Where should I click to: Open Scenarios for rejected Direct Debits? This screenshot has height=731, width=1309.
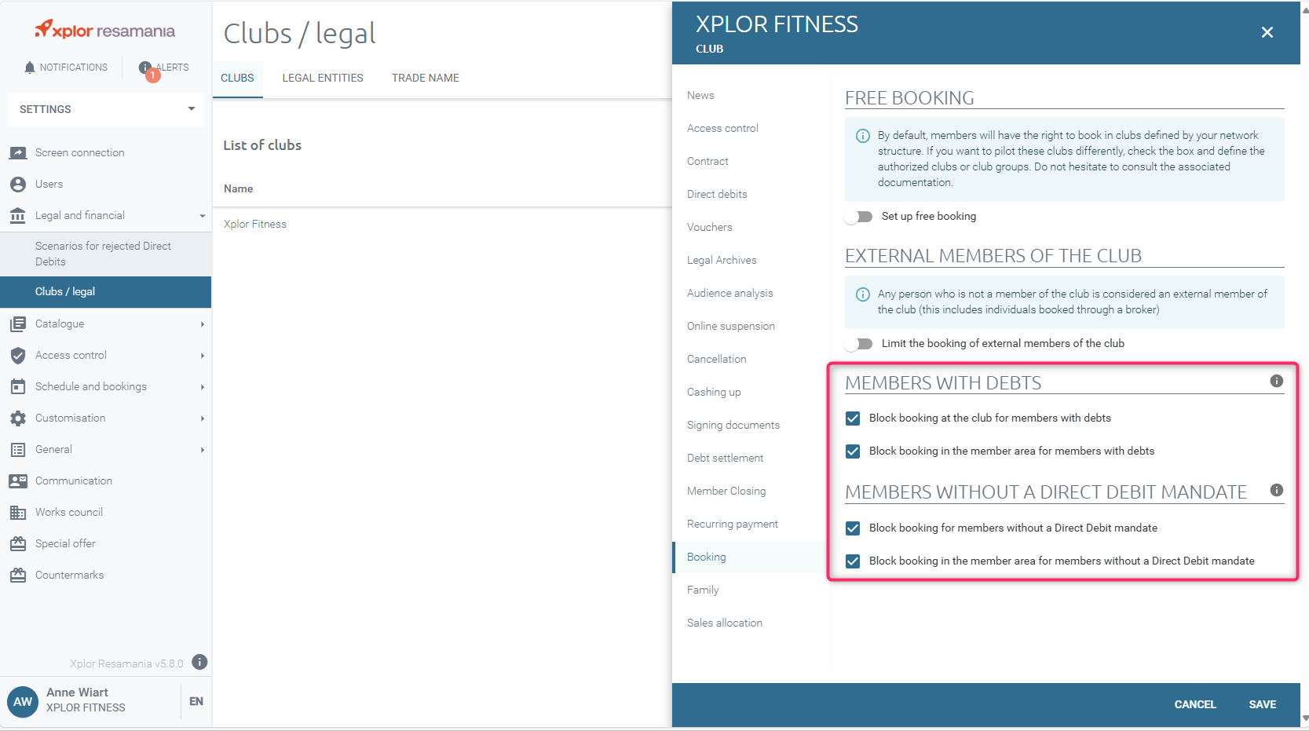[106, 254]
